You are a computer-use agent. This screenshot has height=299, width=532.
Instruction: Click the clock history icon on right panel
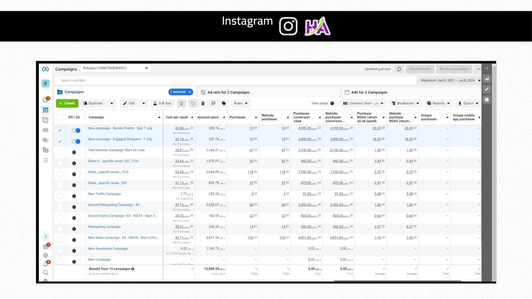pos(487,99)
